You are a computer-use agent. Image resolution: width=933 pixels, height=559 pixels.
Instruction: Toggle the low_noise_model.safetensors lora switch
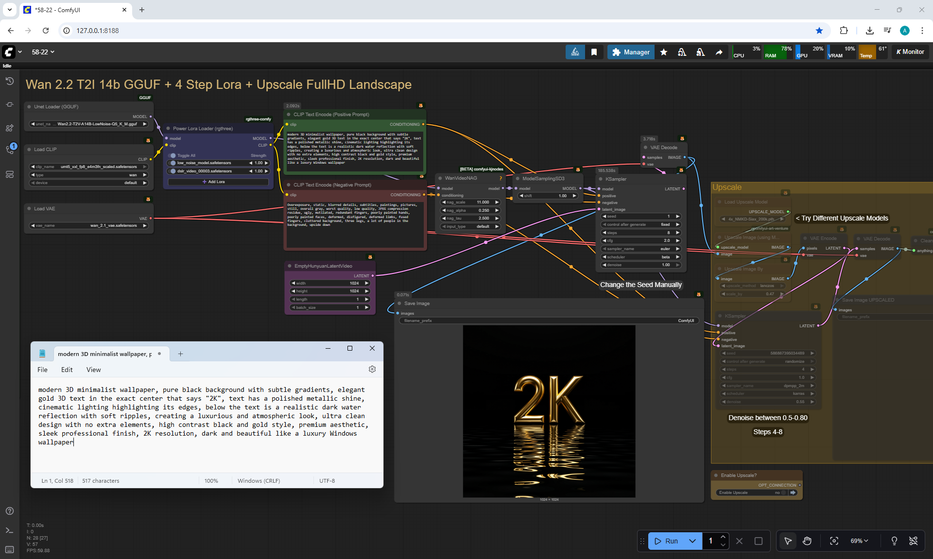tap(173, 163)
